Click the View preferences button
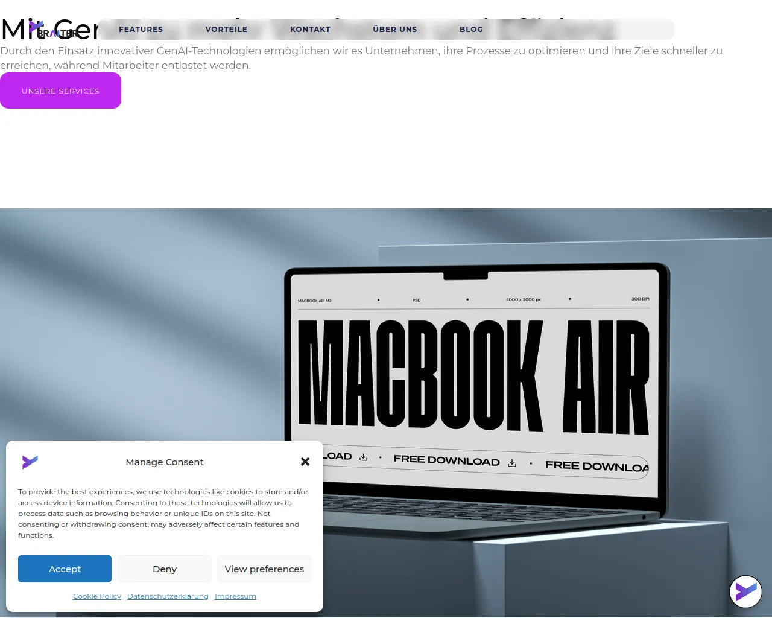The height and width of the screenshot is (618, 772). pyautogui.click(x=264, y=569)
